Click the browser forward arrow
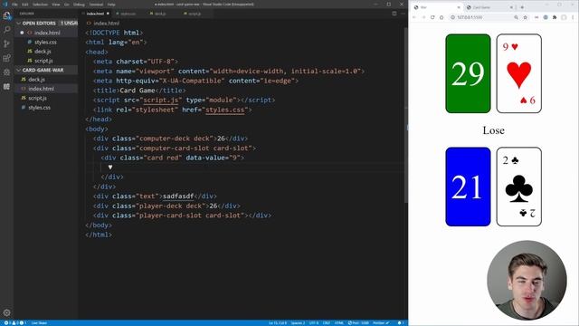 tap(423, 17)
